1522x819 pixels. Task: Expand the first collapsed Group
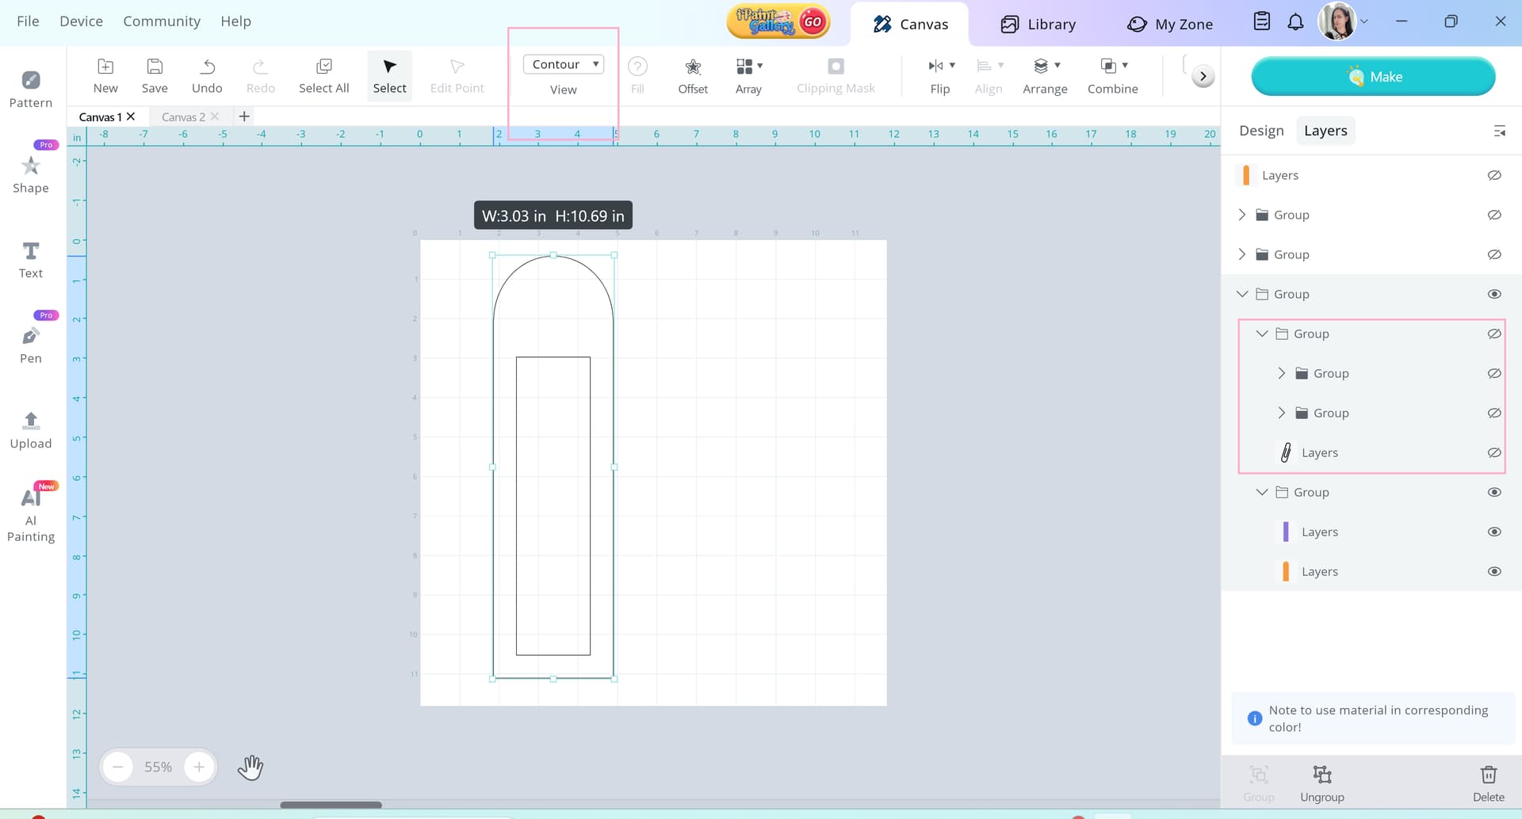click(x=1241, y=215)
